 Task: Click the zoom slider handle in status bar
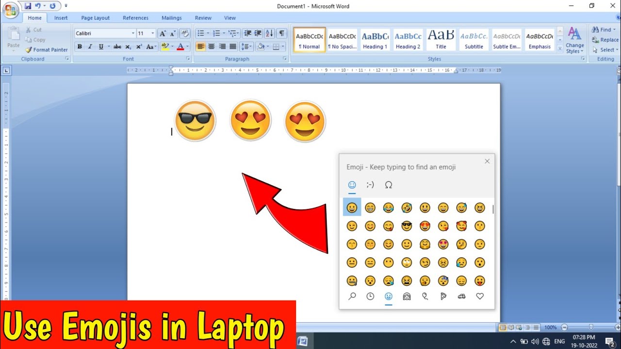point(590,327)
